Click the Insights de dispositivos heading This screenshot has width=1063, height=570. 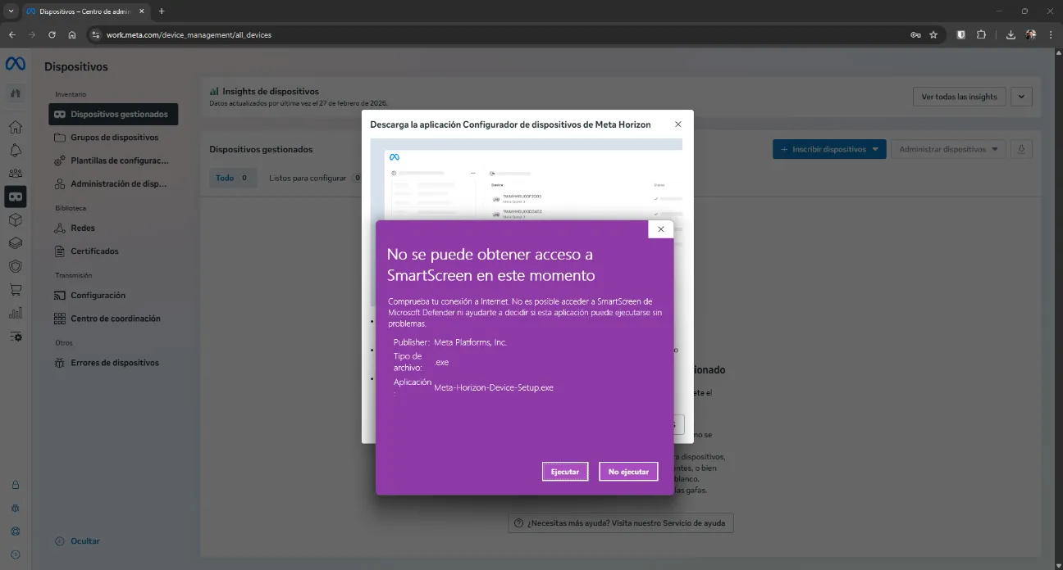click(x=271, y=92)
